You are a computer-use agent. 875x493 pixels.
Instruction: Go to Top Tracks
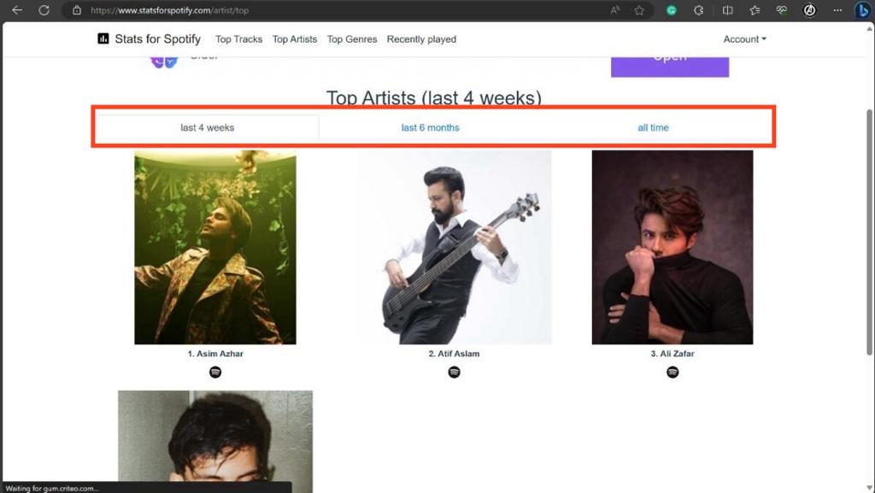[239, 39]
